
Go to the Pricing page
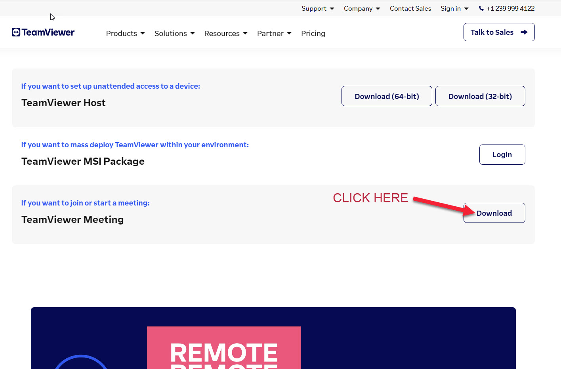tap(313, 33)
